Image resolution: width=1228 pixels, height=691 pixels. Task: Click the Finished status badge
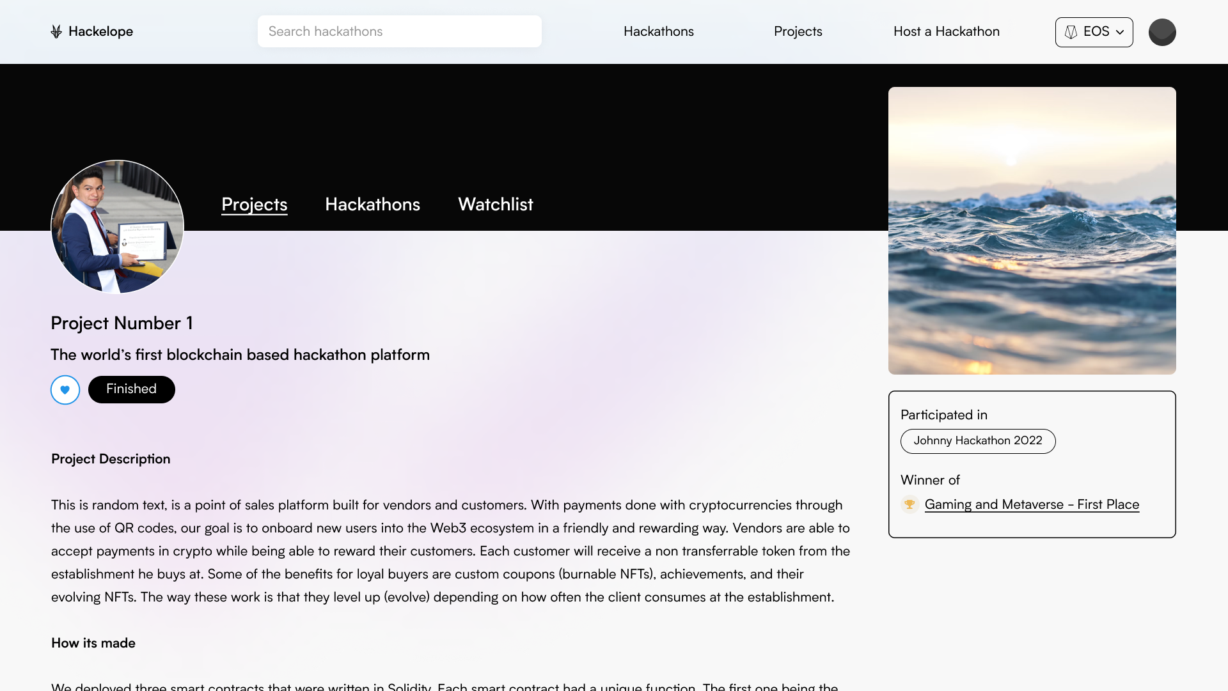click(131, 389)
